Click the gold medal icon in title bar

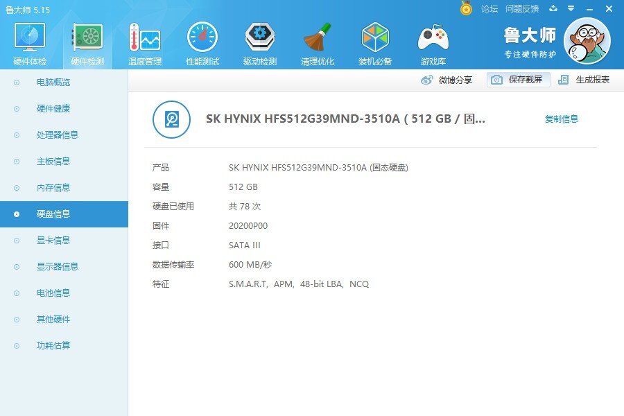click(466, 8)
